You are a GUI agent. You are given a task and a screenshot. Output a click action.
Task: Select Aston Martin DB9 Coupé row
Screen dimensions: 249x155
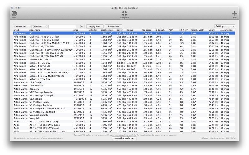click(124, 82)
